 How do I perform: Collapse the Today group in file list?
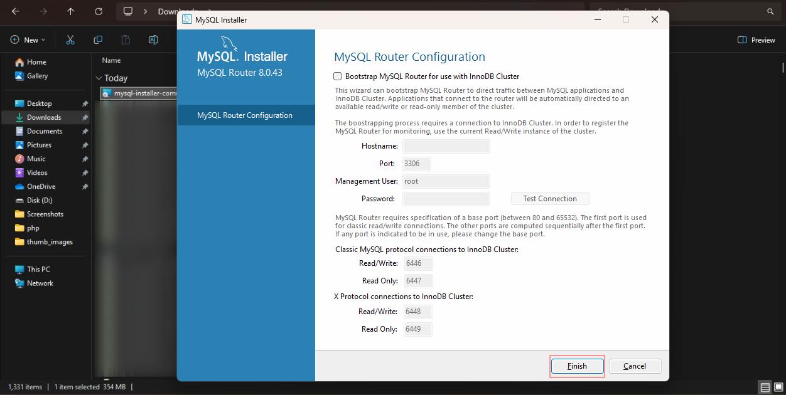(x=99, y=78)
